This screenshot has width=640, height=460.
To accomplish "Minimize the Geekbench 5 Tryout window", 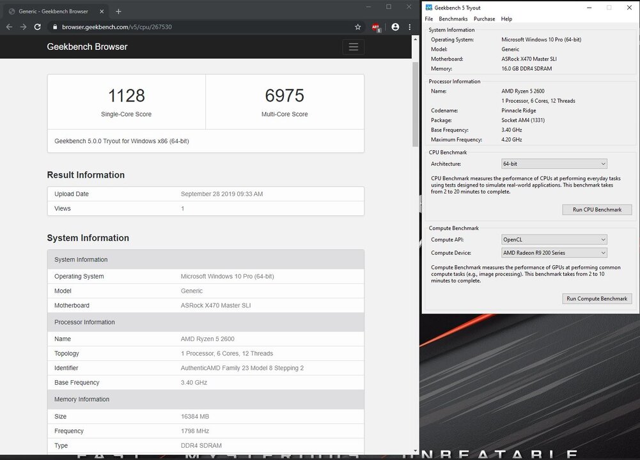I will [x=589, y=8].
